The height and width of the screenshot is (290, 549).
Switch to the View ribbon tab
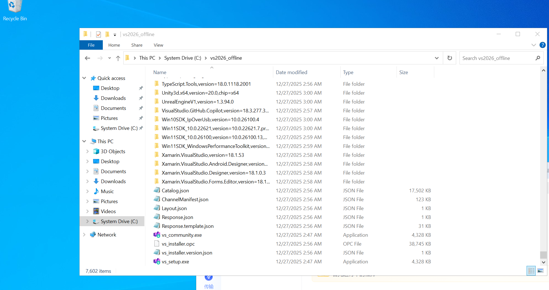[158, 45]
